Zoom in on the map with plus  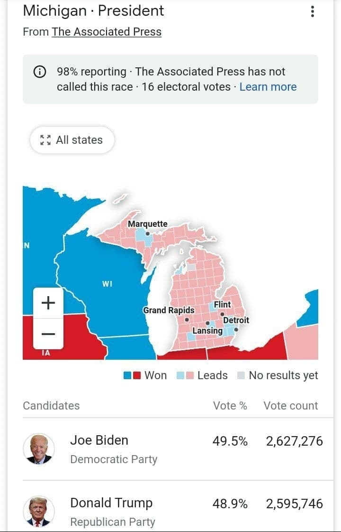[x=48, y=303]
